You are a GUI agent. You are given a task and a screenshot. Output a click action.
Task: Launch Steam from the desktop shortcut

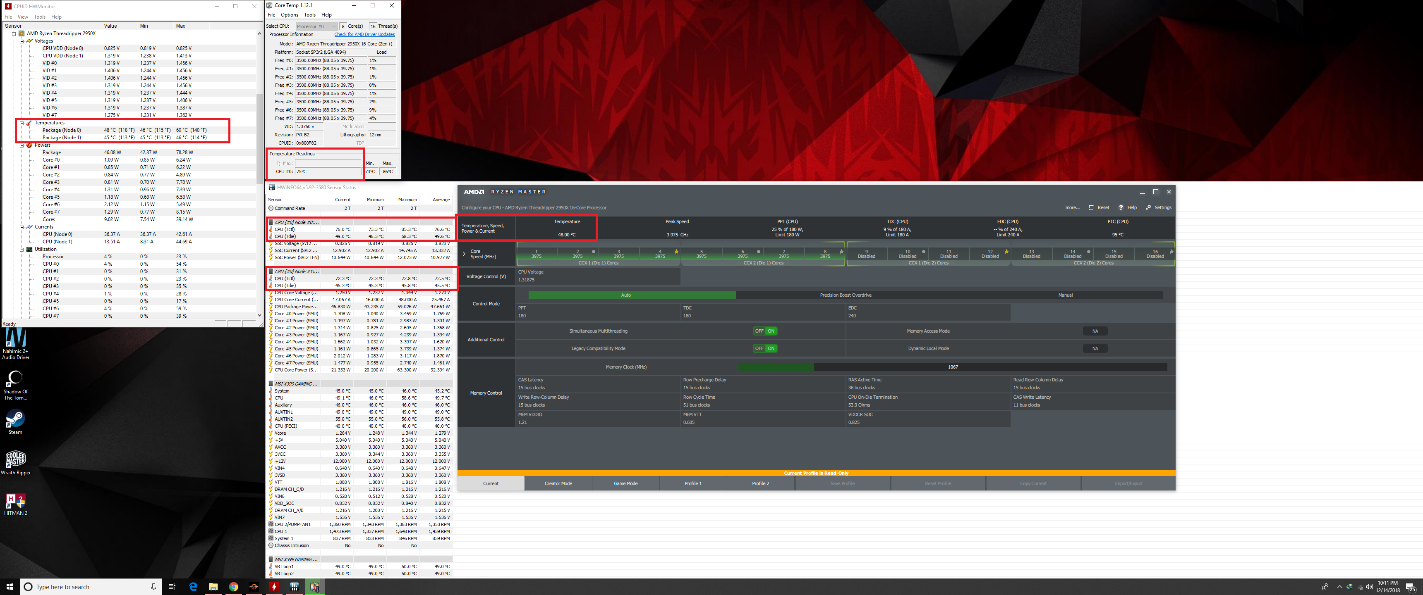tap(15, 422)
